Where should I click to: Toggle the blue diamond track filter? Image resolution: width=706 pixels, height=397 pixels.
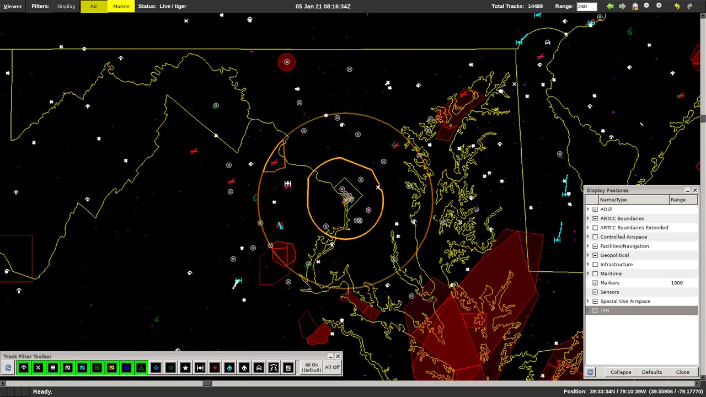click(x=156, y=368)
